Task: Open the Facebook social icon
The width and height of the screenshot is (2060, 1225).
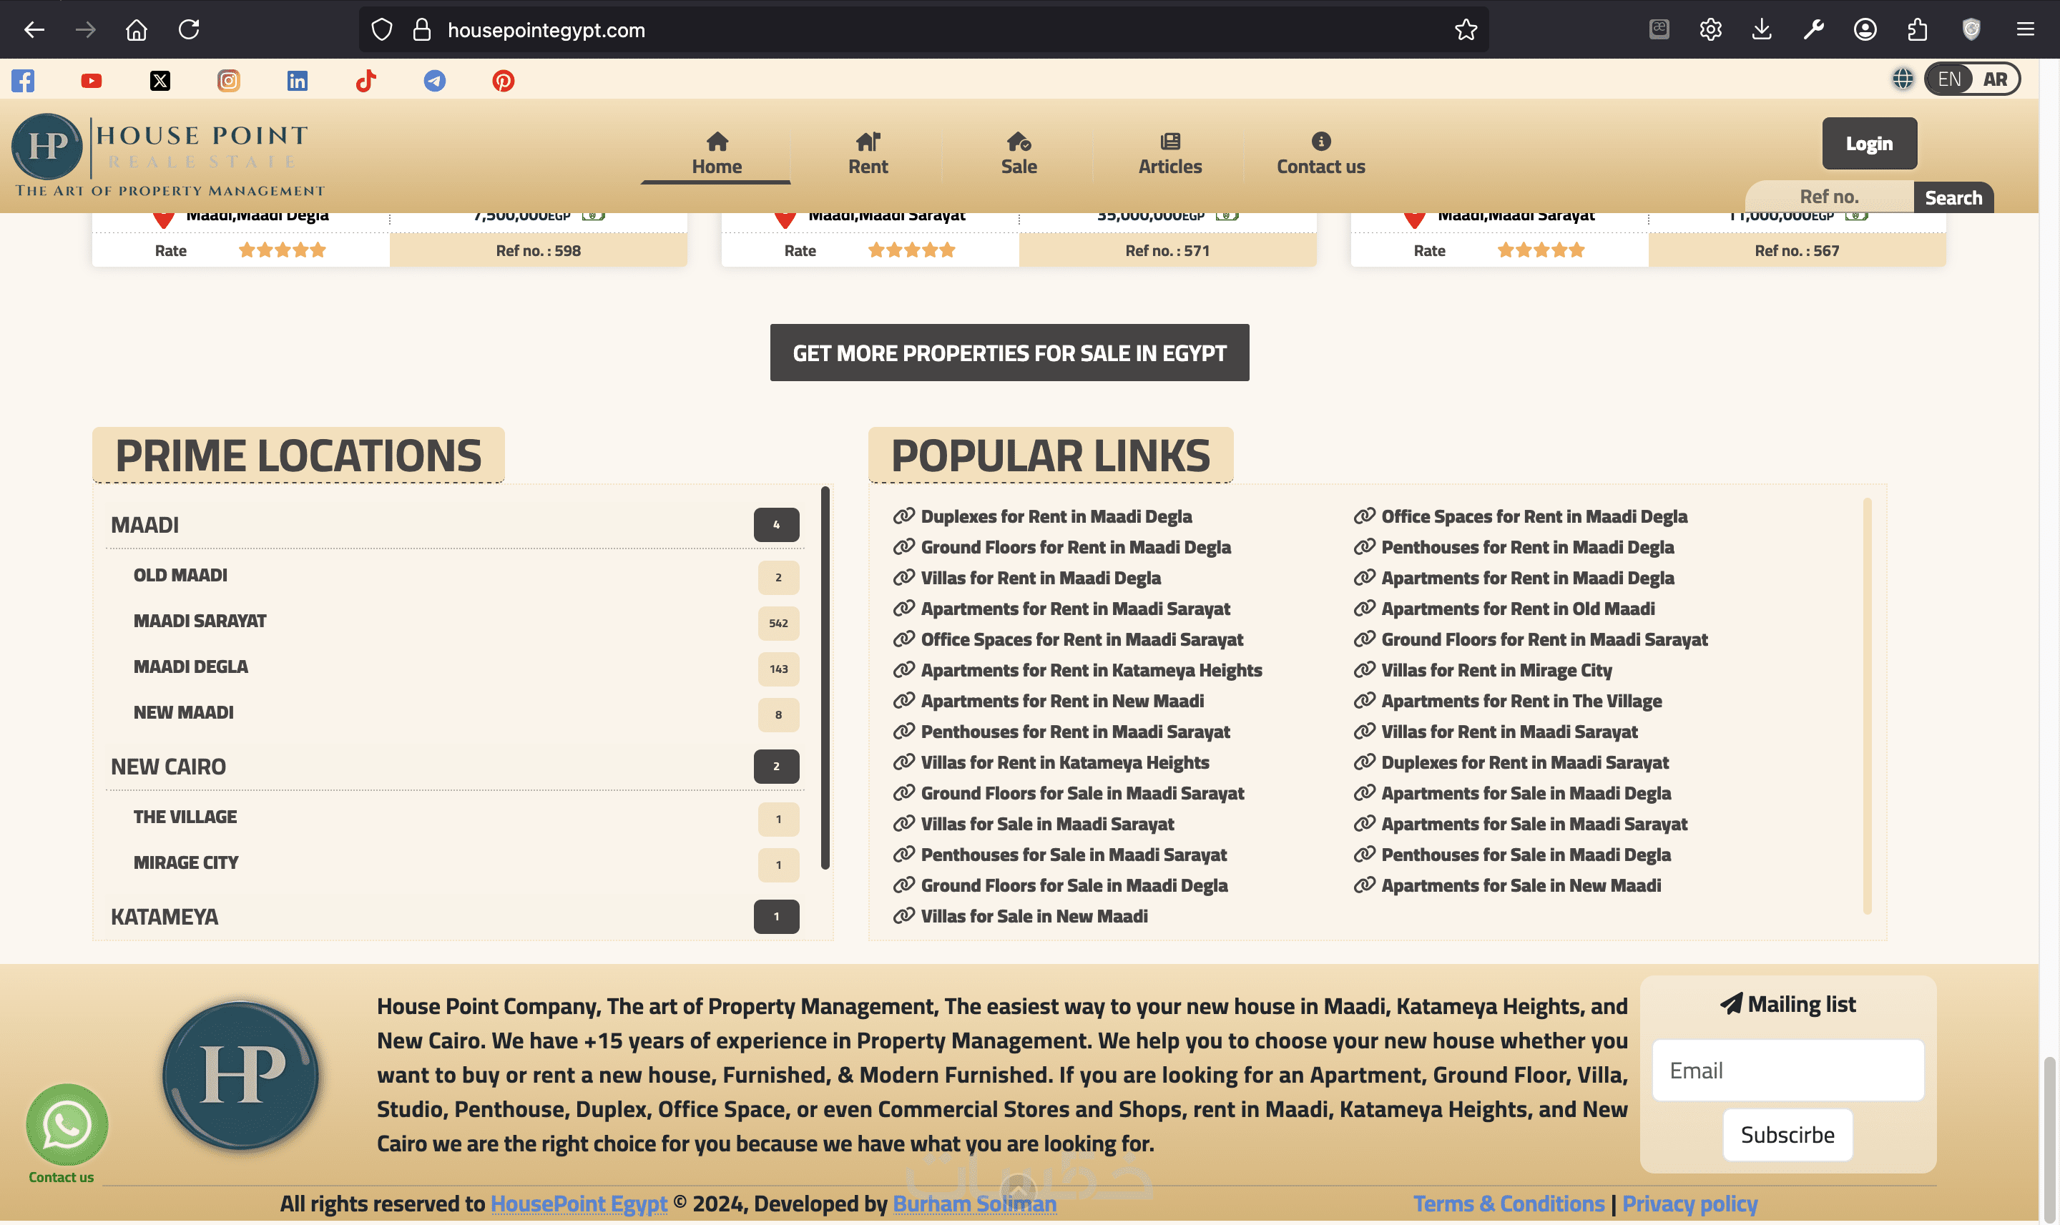Action: point(23,80)
